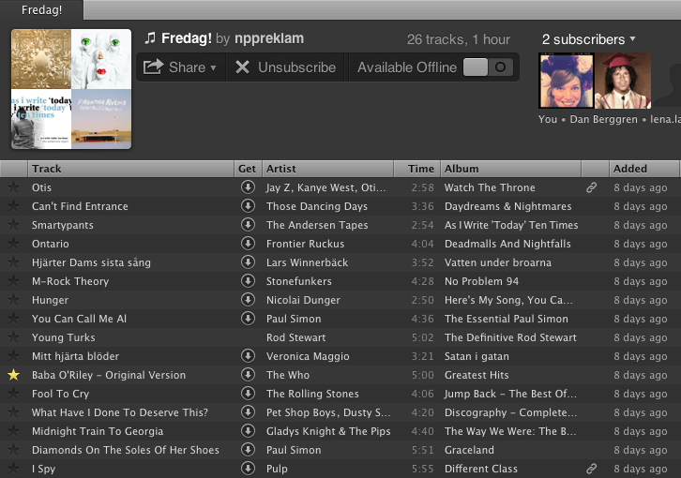The width and height of the screenshot is (681, 478).
Task: Star the track Can't Find Entrance
Action: tap(14, 206)
